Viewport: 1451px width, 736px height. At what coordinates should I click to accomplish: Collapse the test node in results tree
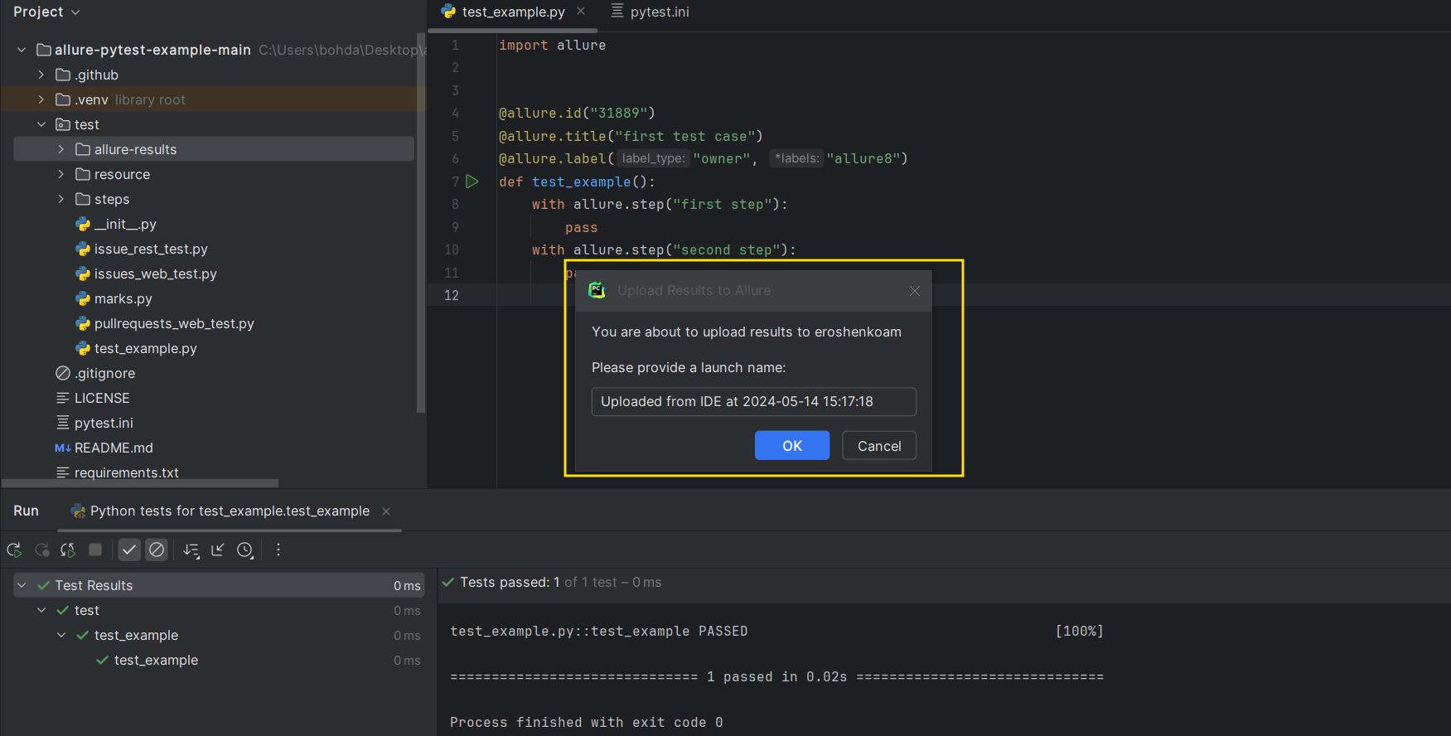(41, 610)
